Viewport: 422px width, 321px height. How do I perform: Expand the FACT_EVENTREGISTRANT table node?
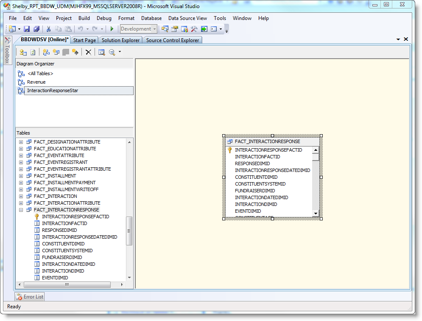point(21,162)
